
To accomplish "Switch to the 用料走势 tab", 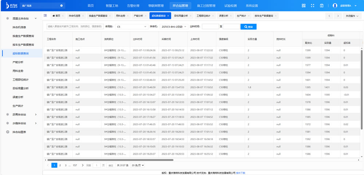I will coord(120,16).
